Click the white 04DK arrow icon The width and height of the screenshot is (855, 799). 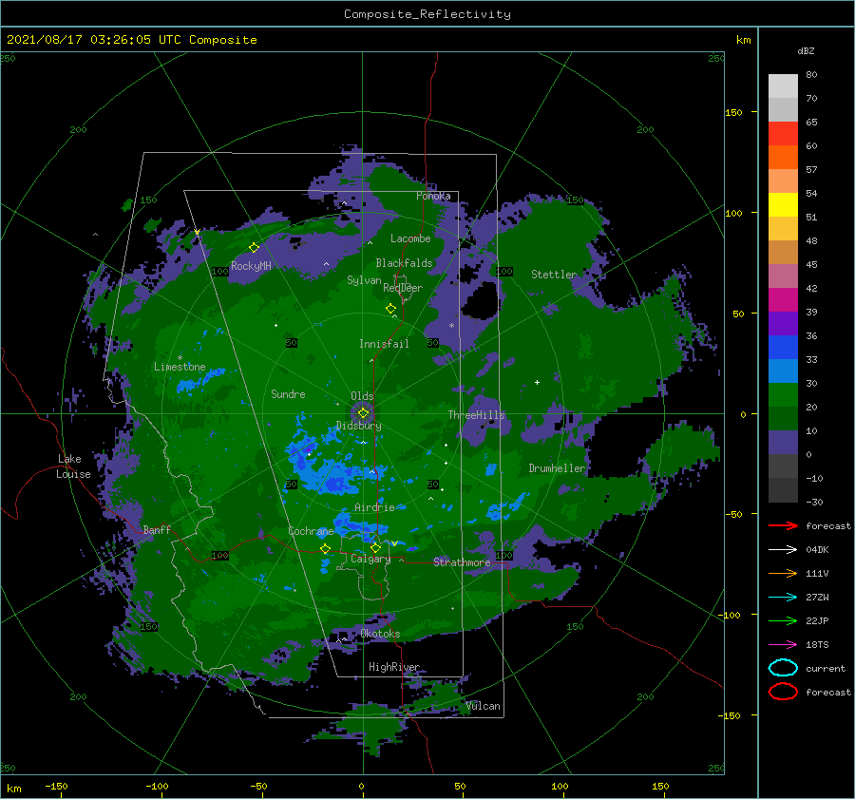click(x=783, y=549)
